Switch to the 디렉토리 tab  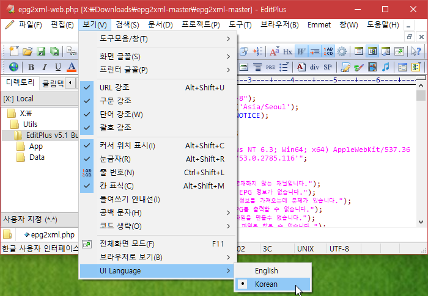(20, 82)
